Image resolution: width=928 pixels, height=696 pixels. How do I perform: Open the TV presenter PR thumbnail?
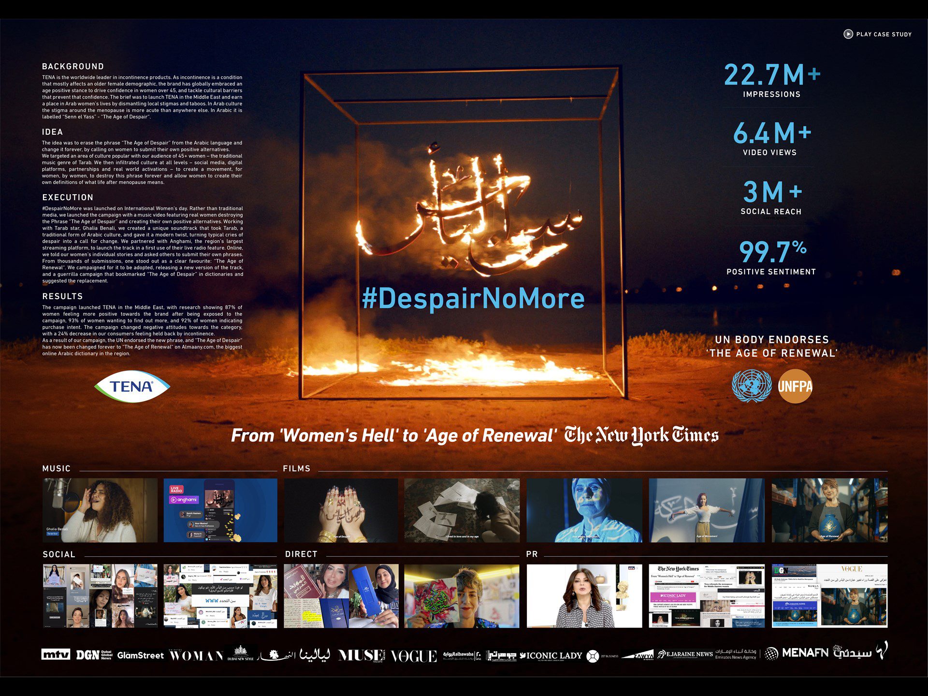pos(584,596)
